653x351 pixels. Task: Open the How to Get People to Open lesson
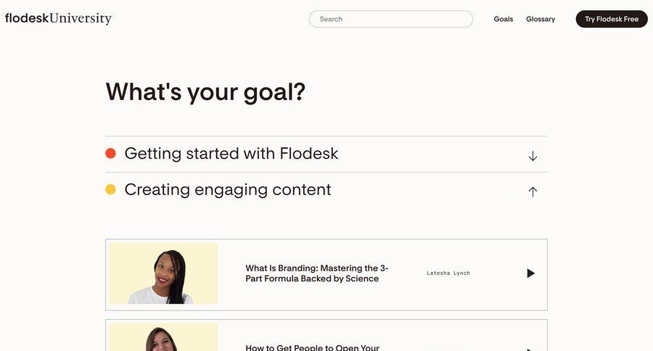click(x=313, y=347)
